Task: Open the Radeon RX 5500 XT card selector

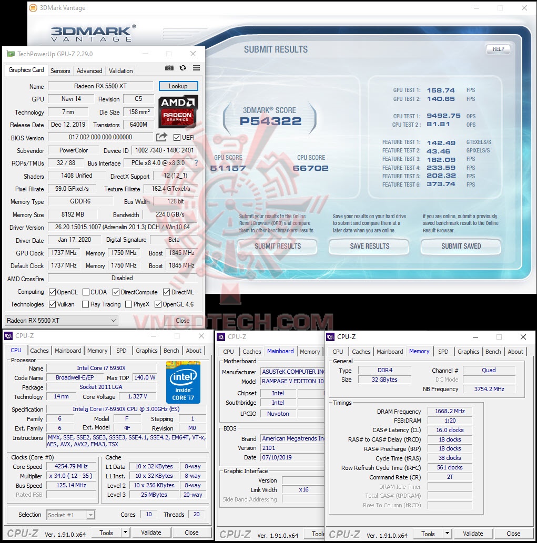Action: pos(60,320)
